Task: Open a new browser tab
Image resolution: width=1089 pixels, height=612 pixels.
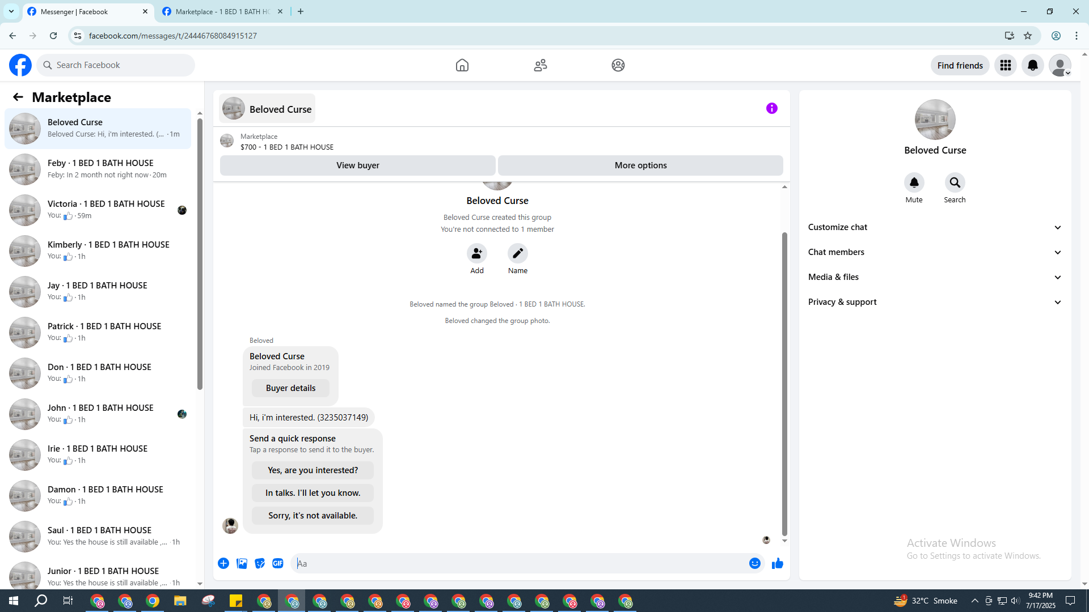Action: tap(301, 11)
